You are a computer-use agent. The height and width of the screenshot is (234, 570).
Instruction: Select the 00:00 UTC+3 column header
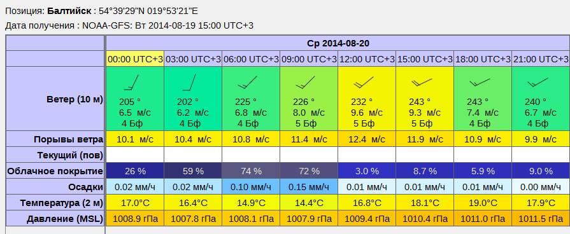[x=135, y=59]
